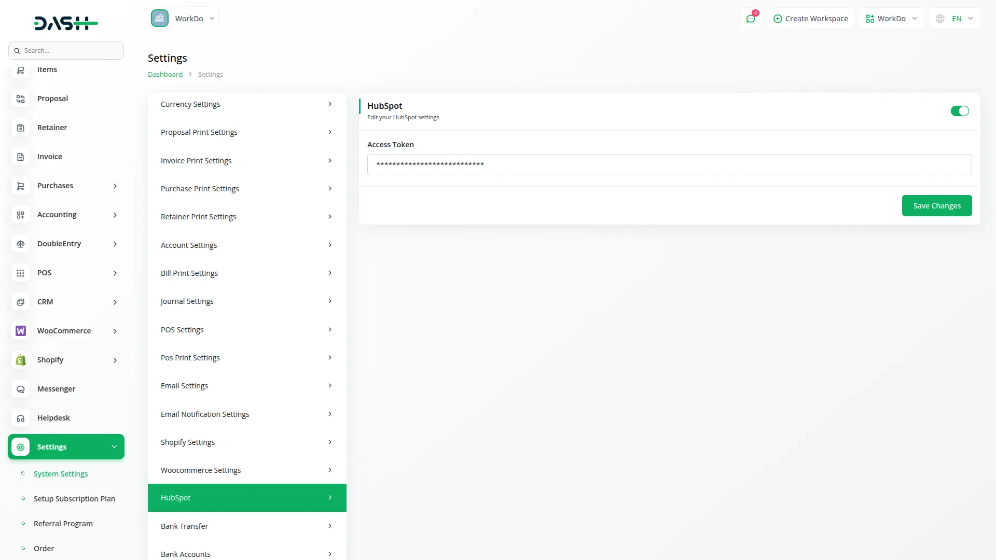The height and width of the screenshot is (560, 996).
Task: Open Helpdesk via its headset icon
Action: point(20,418)
